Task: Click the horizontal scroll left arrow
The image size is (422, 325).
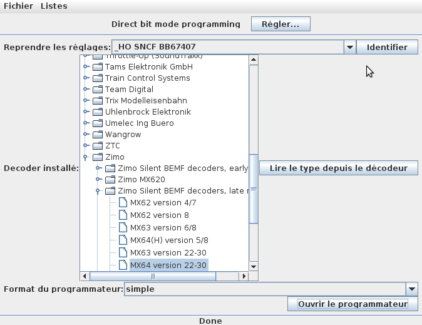Action: point(85,276)
